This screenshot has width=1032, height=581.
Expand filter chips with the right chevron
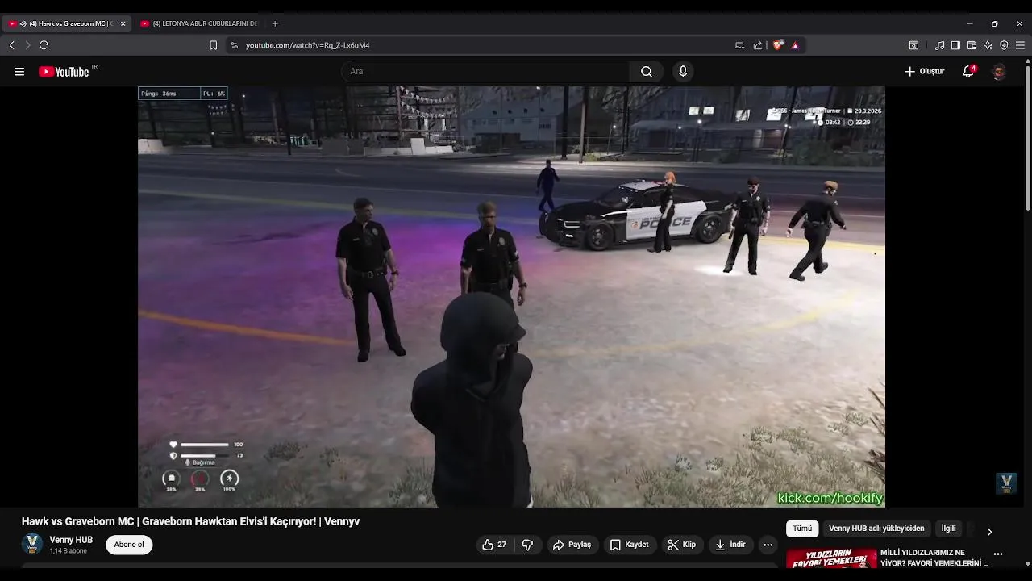989,531
